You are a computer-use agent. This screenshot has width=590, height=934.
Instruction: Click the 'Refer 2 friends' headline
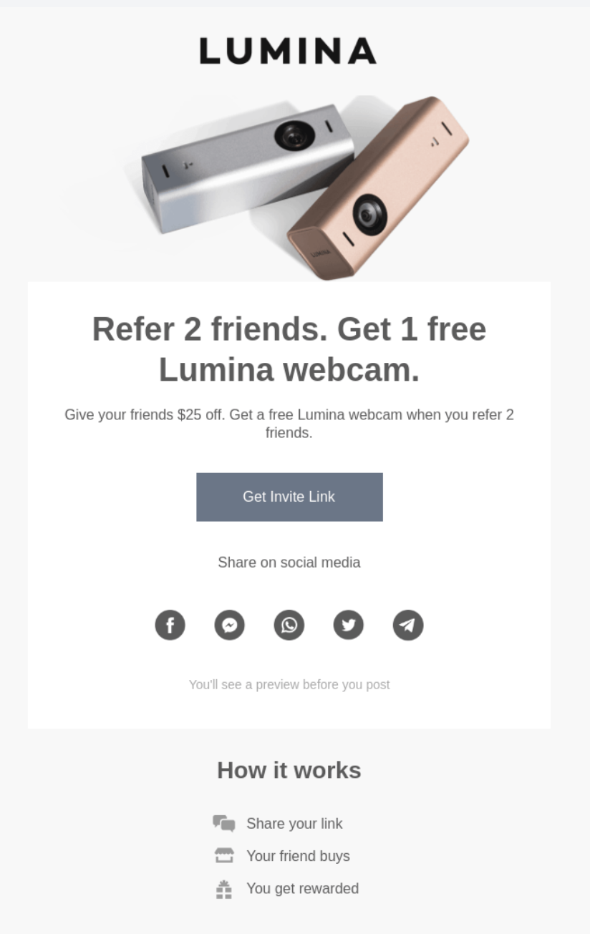click(289, 350)
